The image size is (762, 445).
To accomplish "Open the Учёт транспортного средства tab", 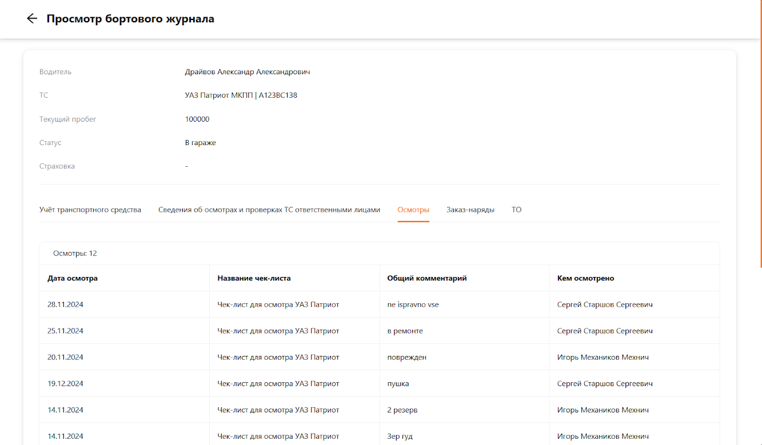I will [x=90, y=210].
